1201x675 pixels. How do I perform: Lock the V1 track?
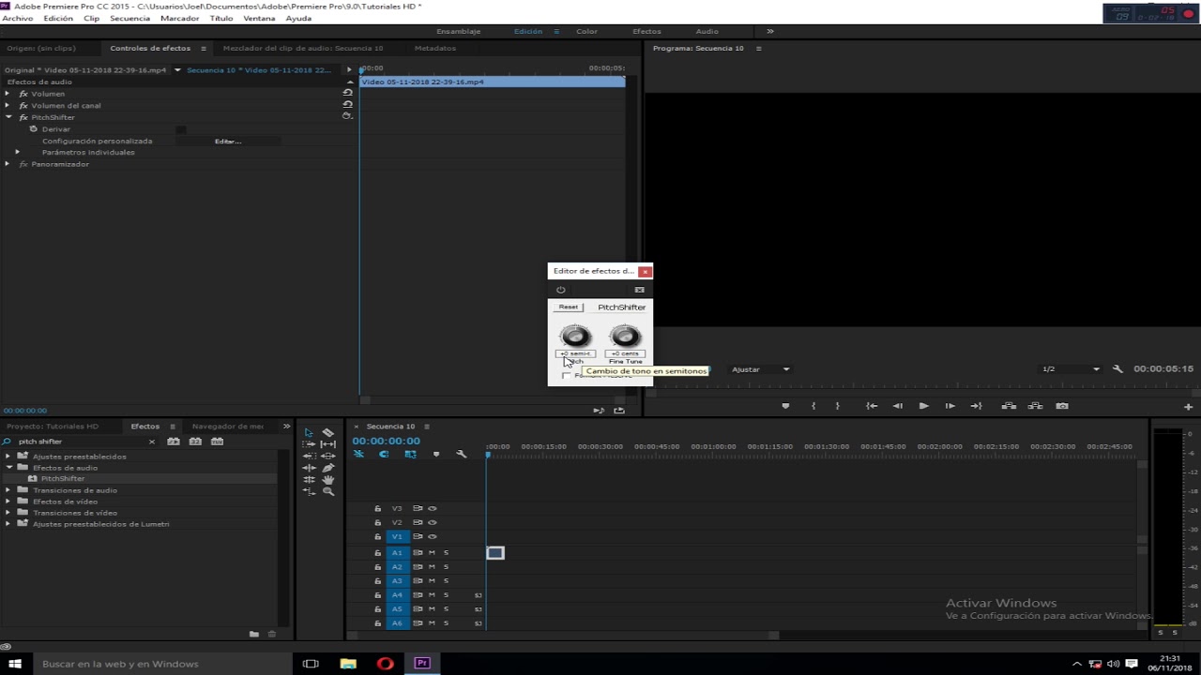[x=378, y=537]
